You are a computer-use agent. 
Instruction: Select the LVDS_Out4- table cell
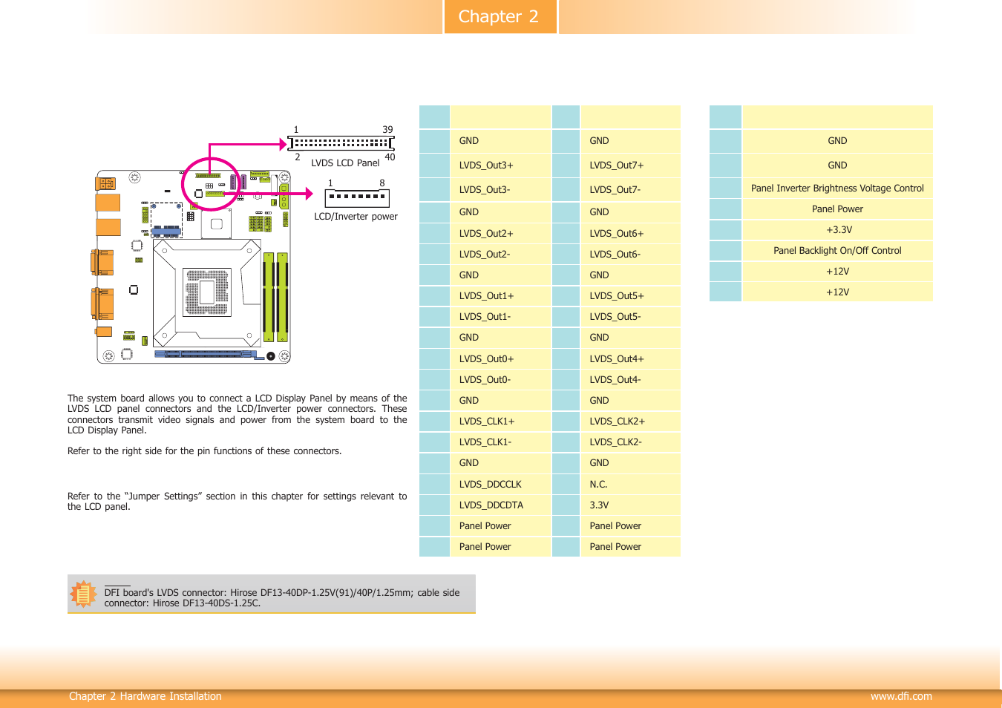coord(630,380)
